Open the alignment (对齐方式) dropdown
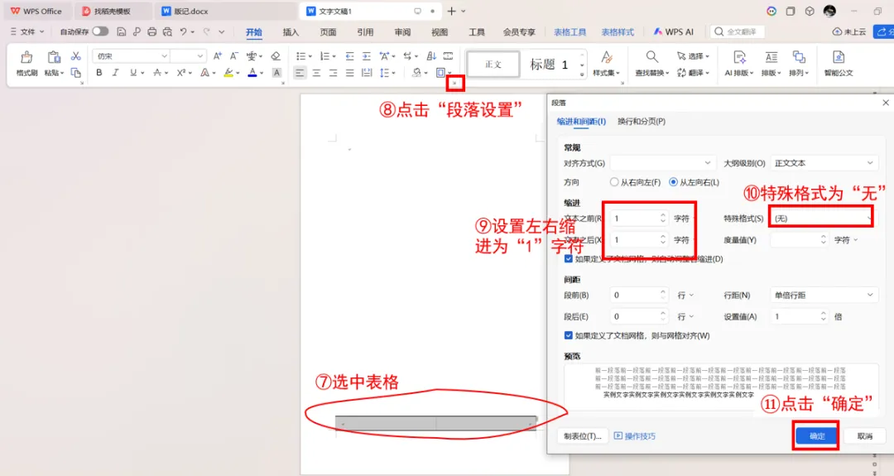Viewport: 894px width, 476px height. pos(662,163)
